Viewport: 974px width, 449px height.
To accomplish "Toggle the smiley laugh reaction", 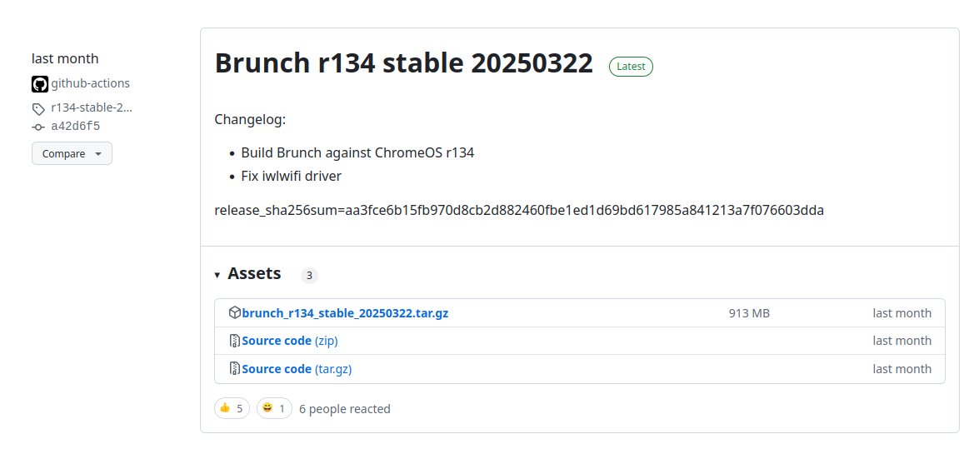I will (274, 408).
